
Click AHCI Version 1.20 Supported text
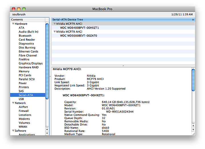click(106, 89)
